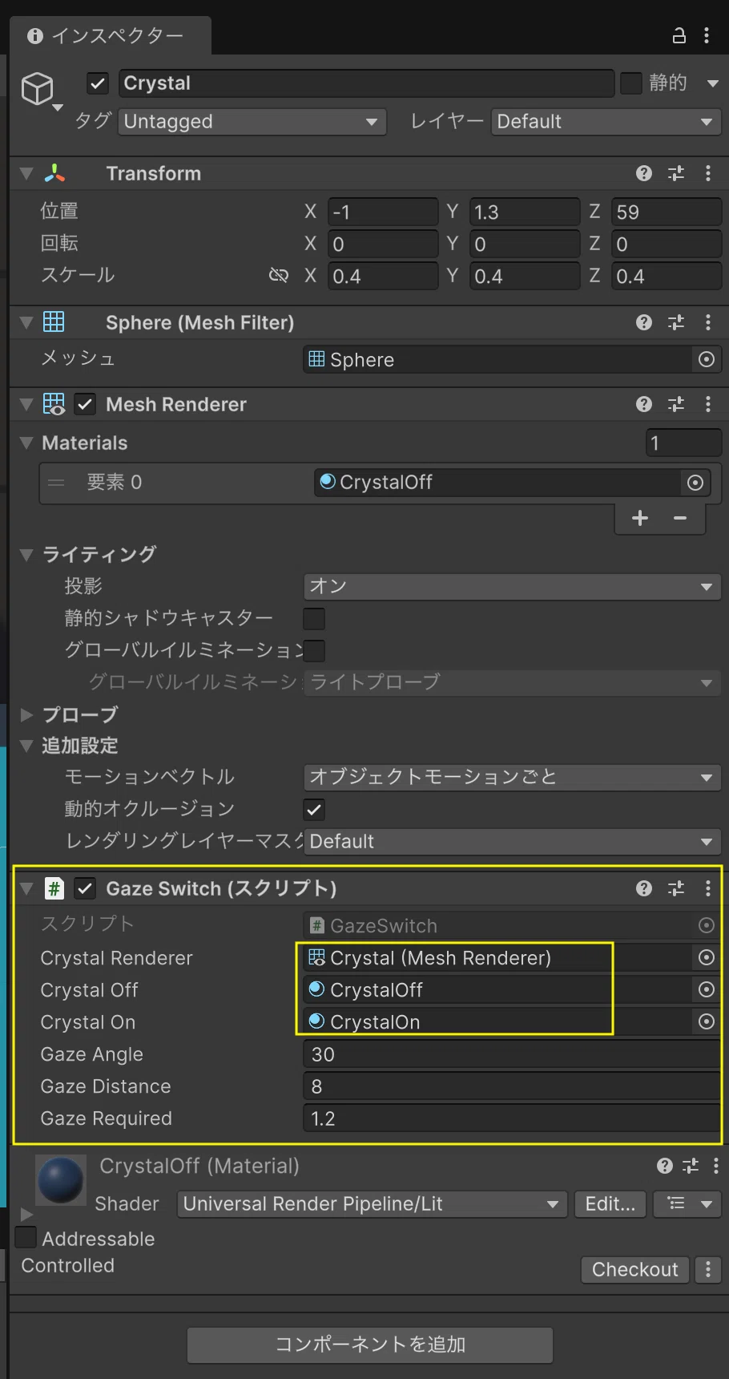Add a material element with plus button
Screen dimensions: 729x1379
(x=640, y=518)
